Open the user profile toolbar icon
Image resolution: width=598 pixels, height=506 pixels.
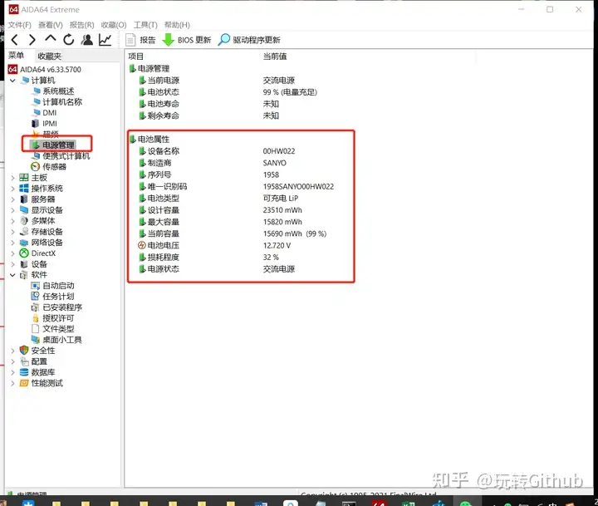[87, 39]
